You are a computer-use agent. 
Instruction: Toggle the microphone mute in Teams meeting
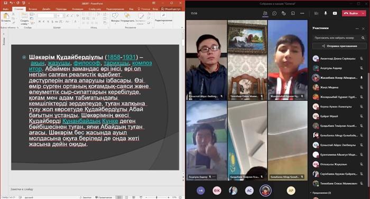326,13
